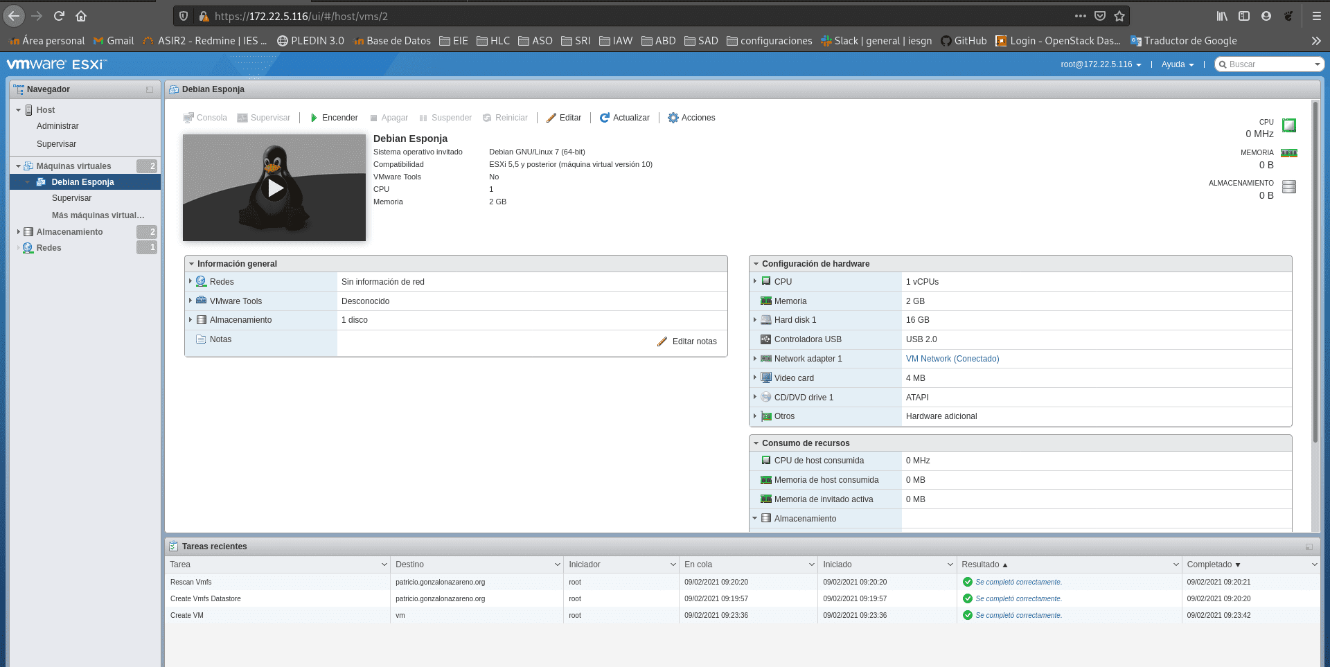The width and height of the screenshot is (1330, 667).
Task: Expand the Almacenamiento row in general info
Action: pos(190,319)
